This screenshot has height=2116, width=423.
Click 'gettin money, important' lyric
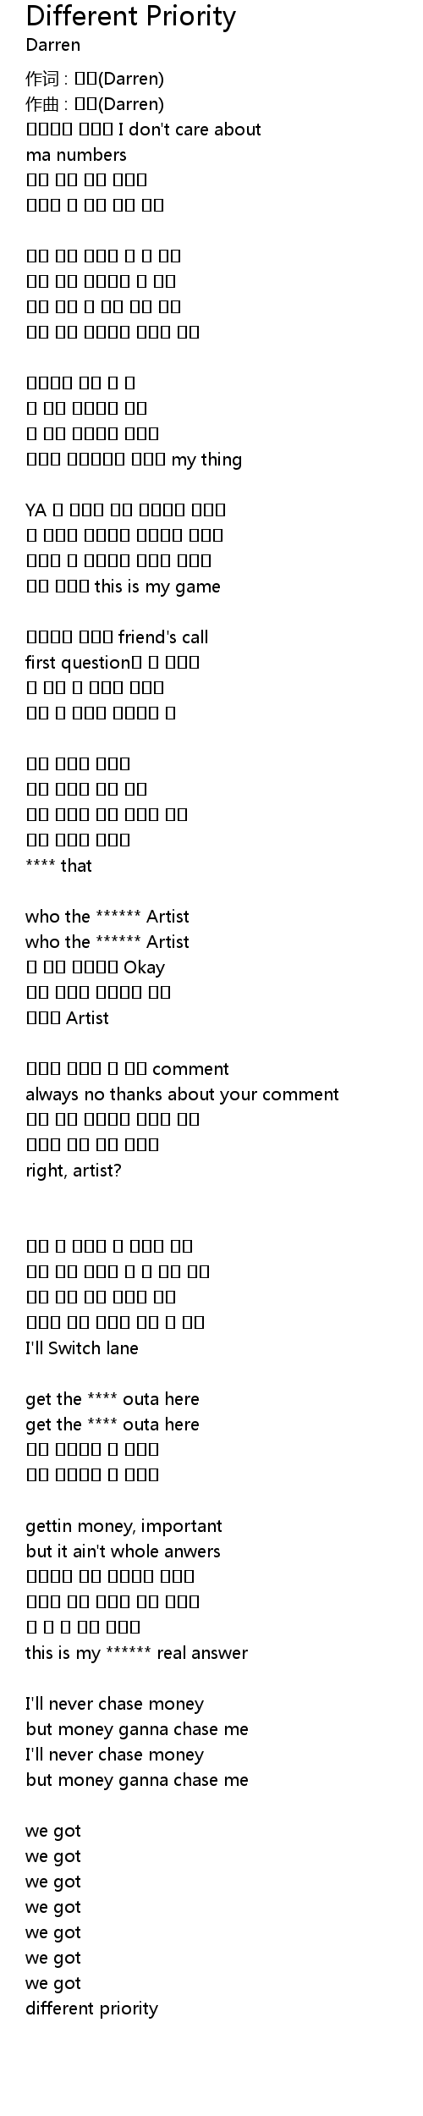tap(124, 1526)
